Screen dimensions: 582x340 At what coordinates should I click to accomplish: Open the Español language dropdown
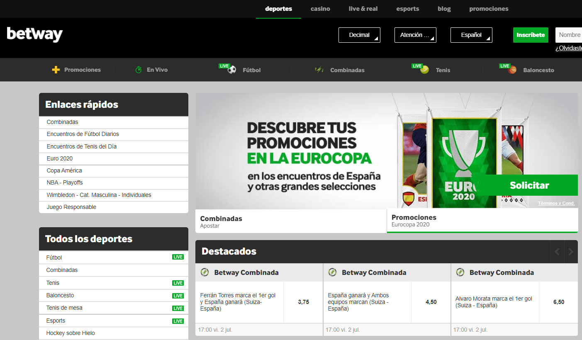tap(471, 35)
